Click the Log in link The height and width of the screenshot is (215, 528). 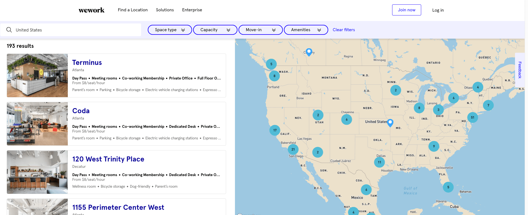[438, 10]
